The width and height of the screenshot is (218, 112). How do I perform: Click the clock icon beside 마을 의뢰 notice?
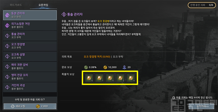pos(174,97)
